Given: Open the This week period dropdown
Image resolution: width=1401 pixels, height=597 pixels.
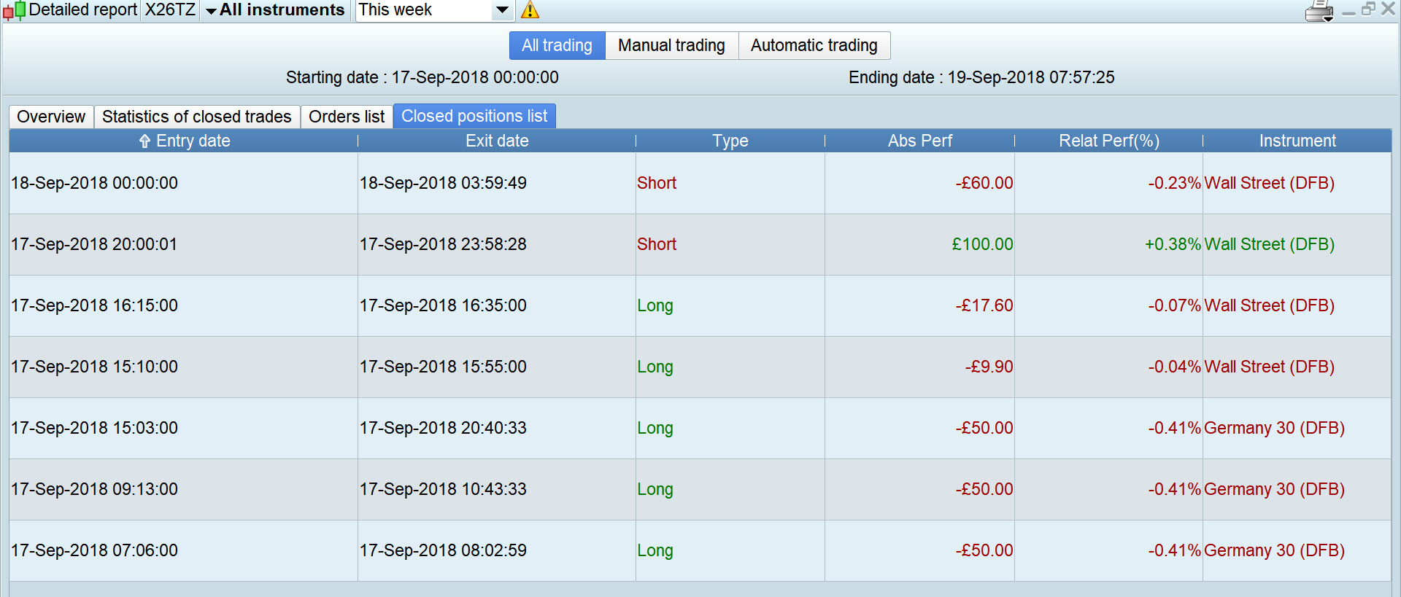Looking at the screenshot, I should coord(502,10).
